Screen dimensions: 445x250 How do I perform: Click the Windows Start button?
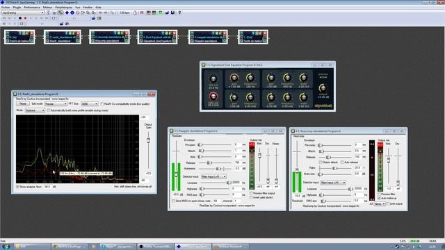coord(6,247)
